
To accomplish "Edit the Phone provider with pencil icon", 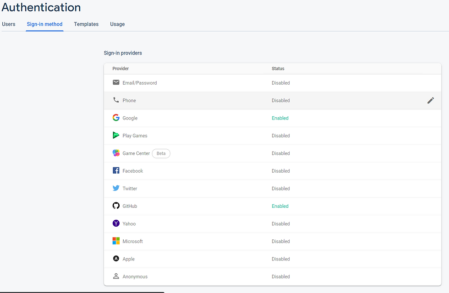I will click(x=431, y=100).
